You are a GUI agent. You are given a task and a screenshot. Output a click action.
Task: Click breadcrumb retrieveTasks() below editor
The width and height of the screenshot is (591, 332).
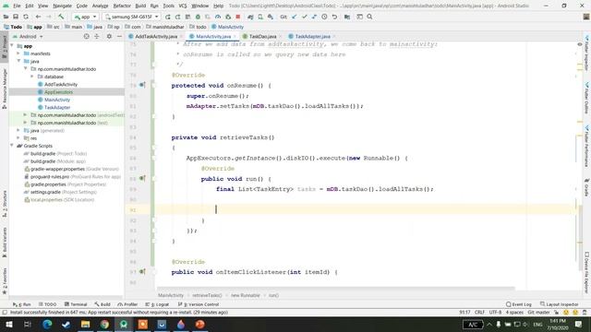(x=207, y=295)
